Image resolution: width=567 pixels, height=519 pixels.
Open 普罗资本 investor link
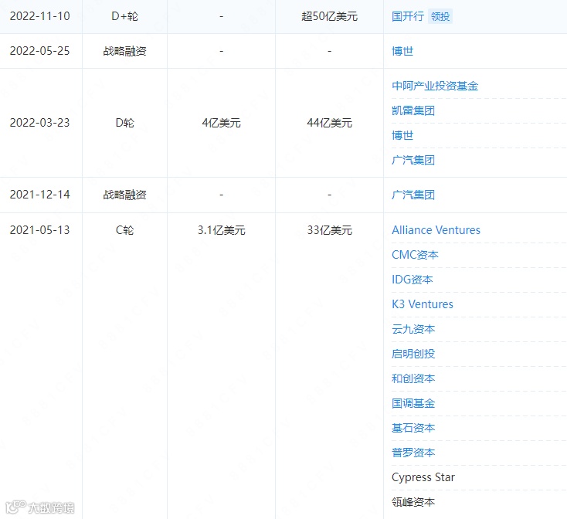pos(413,453)
